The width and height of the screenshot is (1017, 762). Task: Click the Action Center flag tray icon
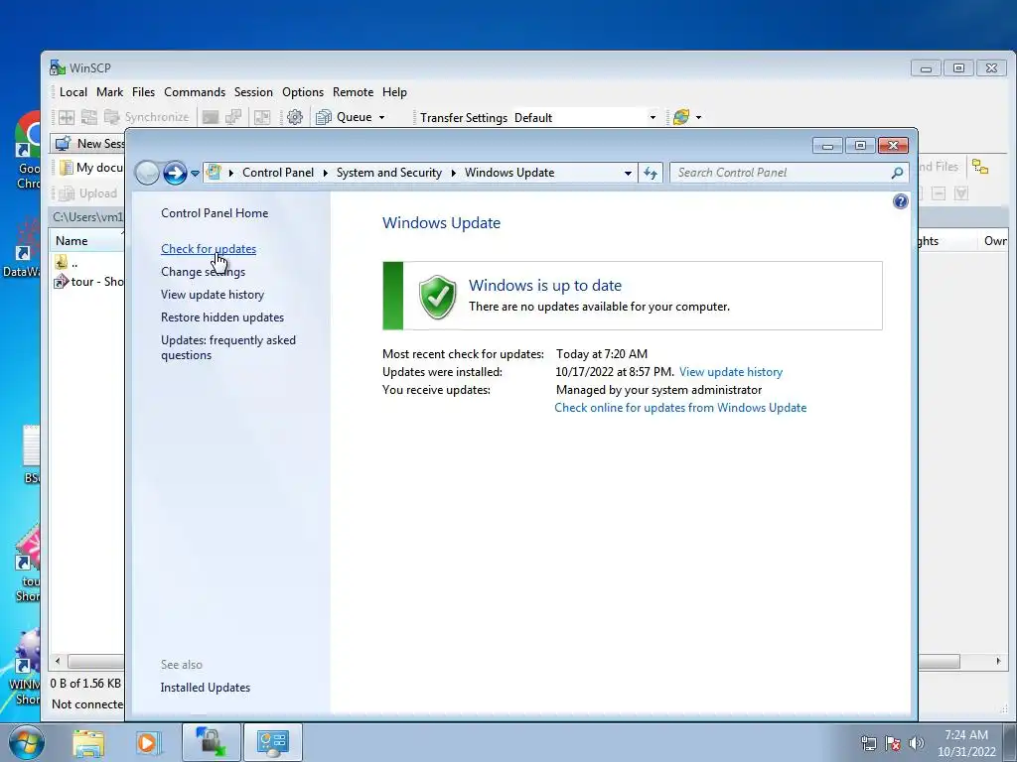pyautogui.click(x=893, y=743)
